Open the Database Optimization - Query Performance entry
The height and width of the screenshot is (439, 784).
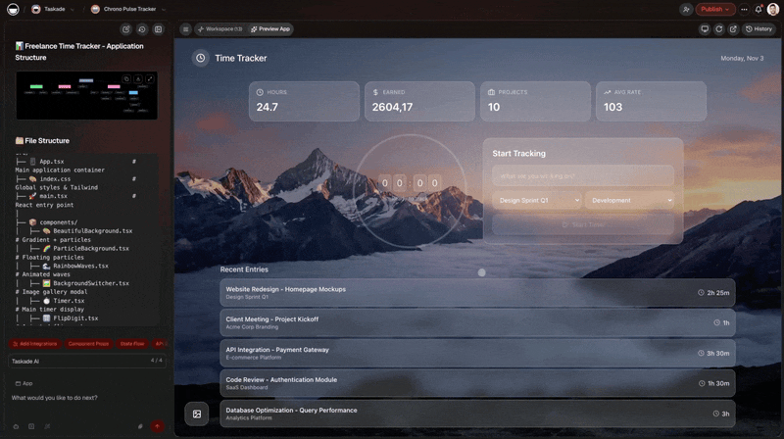coord(477,414)
